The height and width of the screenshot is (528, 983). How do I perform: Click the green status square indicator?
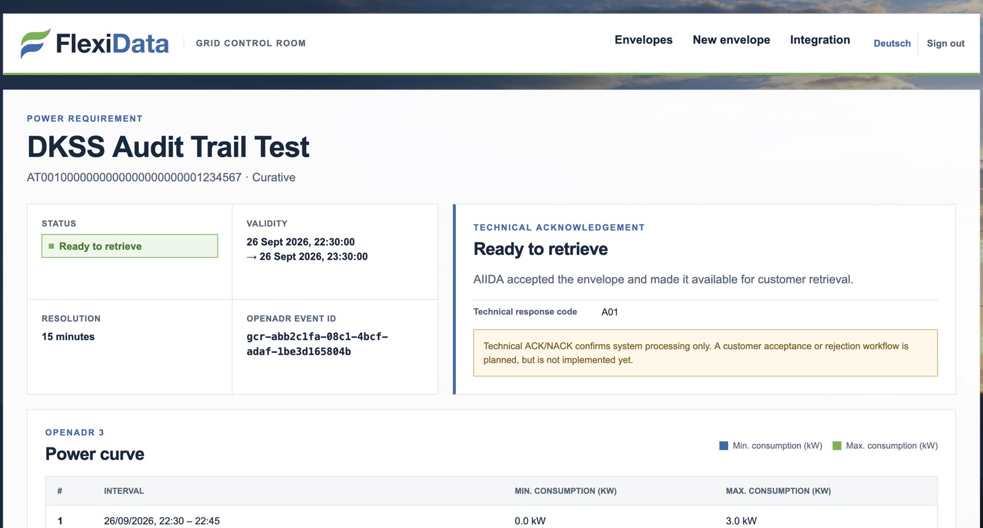[x=52, y=246]
